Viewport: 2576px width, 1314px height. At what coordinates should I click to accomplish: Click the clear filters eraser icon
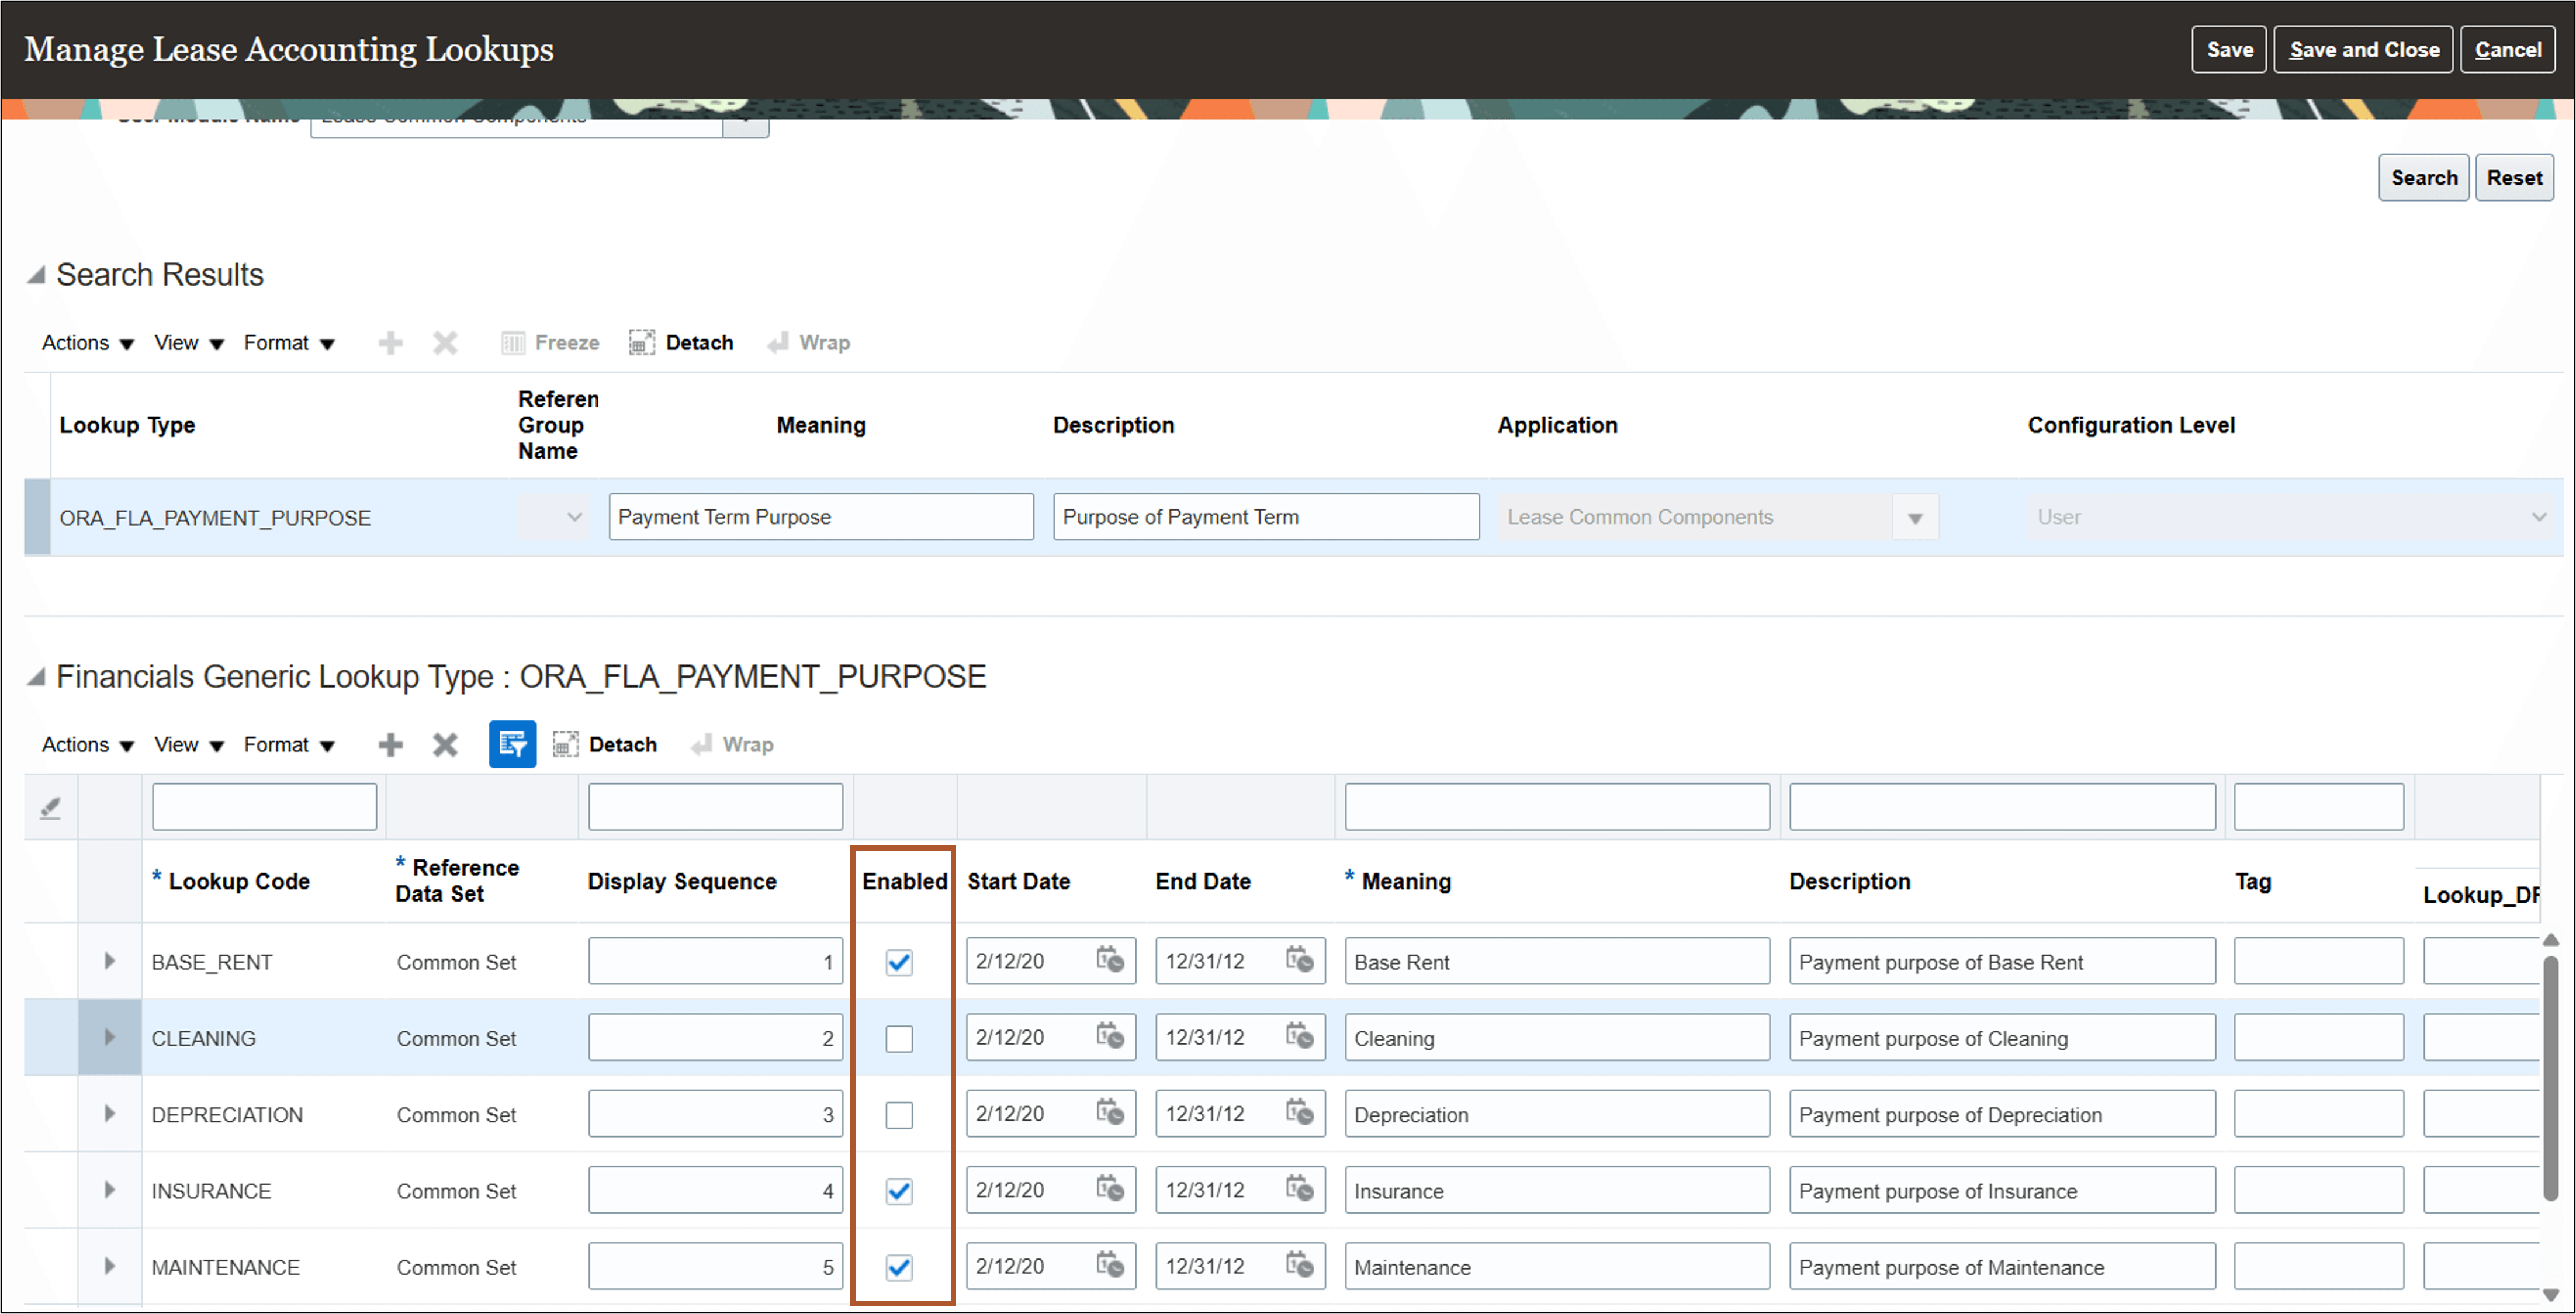pos(50,808)
